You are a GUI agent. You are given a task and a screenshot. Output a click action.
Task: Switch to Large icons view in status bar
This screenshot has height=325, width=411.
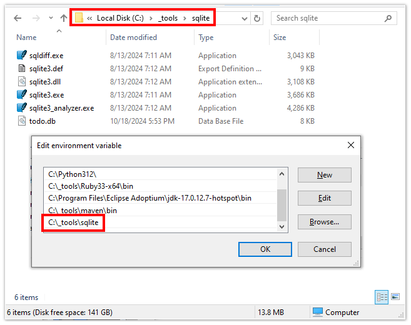point(395,297)
